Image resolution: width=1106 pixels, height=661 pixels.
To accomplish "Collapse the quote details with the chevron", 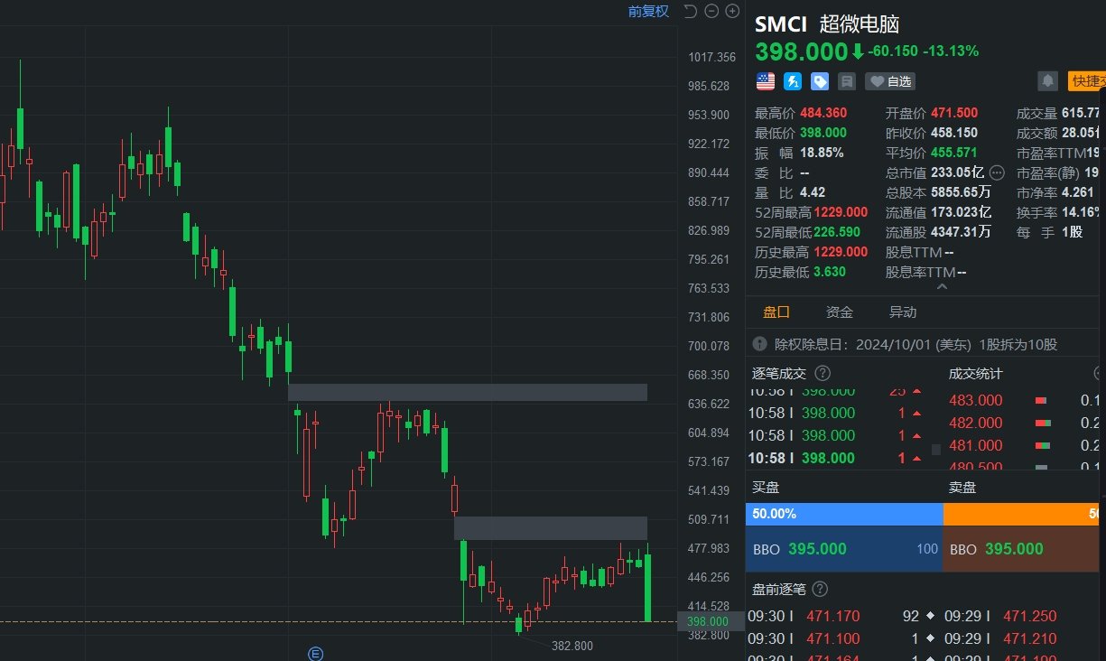I will (x=941, y=286).
